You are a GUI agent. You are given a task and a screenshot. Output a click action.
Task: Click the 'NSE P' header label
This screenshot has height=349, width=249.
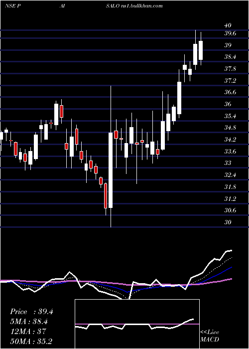pyautogui.click(x=12, y=6)
